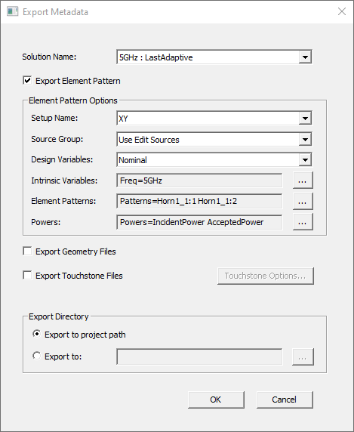Click the Cancel button
Screen dimensions: 354x432
click(x=285, y=400)
